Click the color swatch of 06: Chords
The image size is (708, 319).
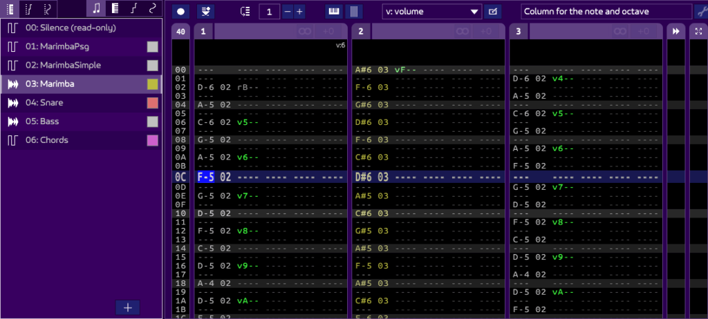[x=152, y=140]
